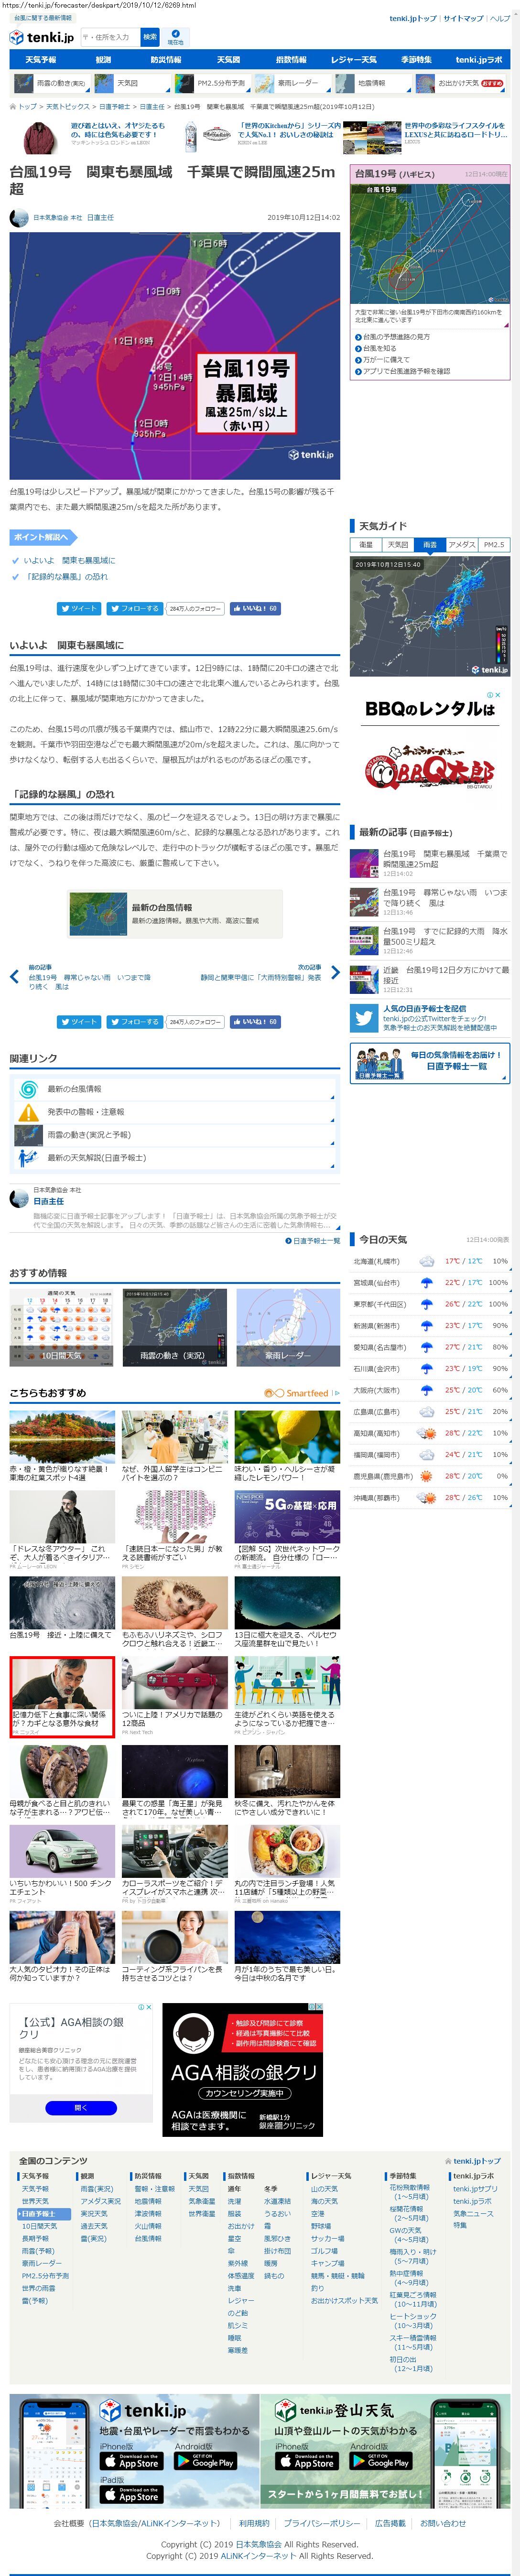Click the typhoon forecast map main image
The height and width of the screenshot is (2576, 520).
[174, 356]
